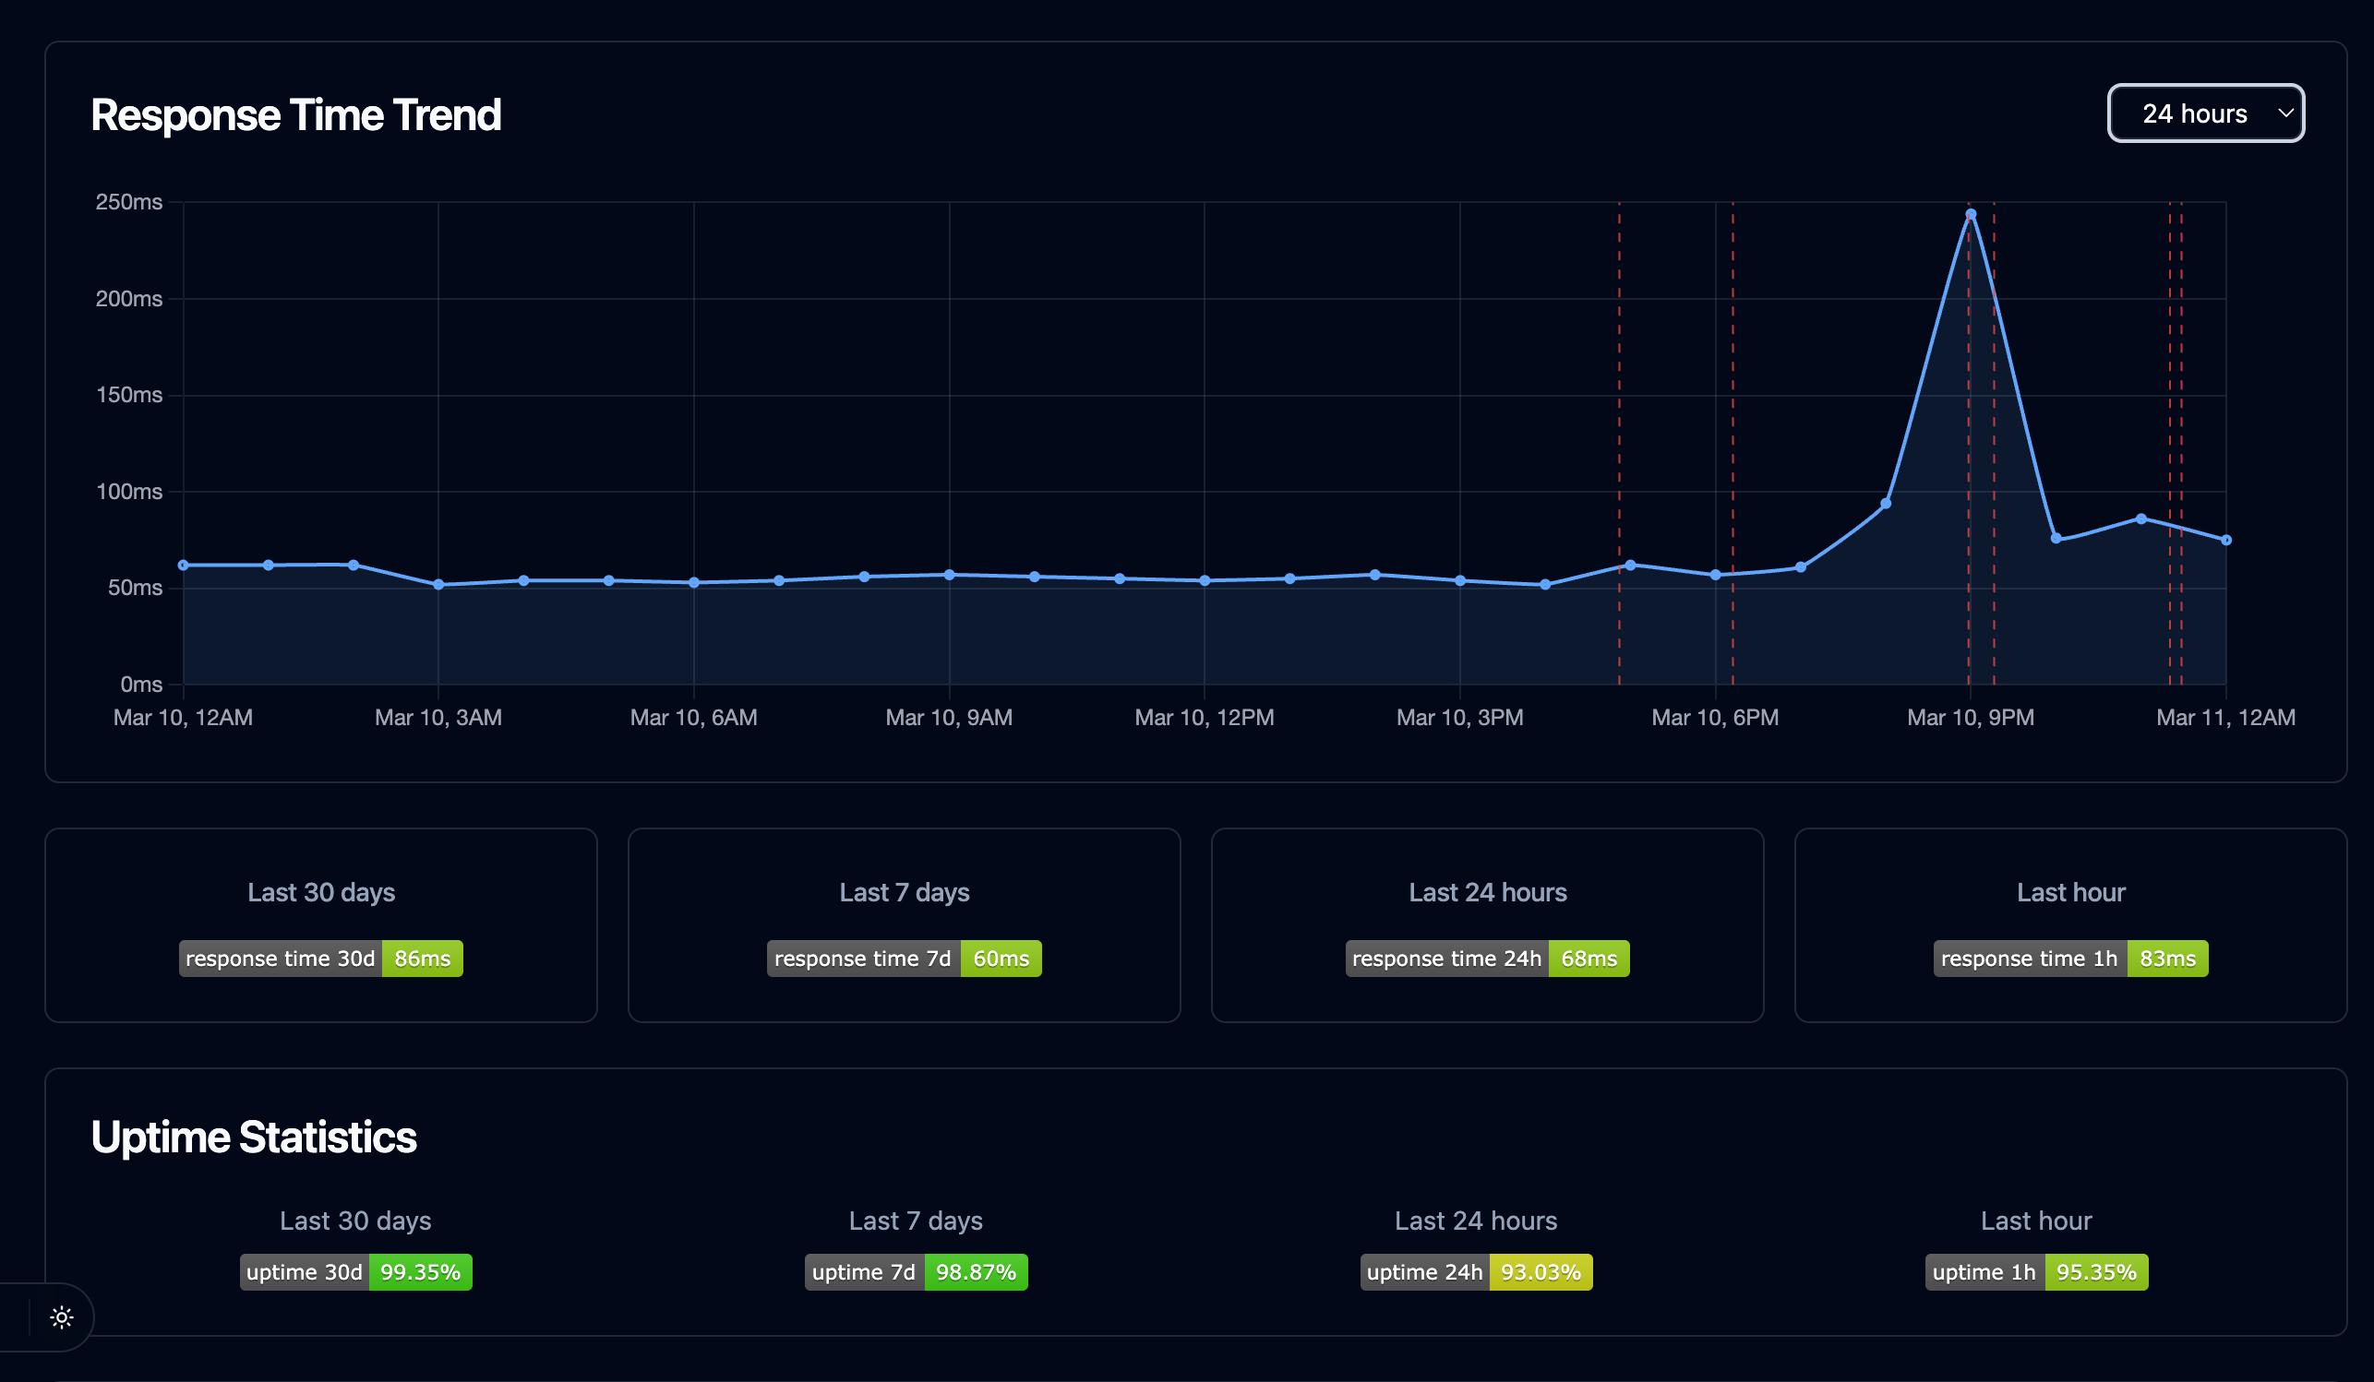The image size is (2374, 1382).
Task: Click the response time 24h 68ms badge
Action: click(x=1487, y=959)
